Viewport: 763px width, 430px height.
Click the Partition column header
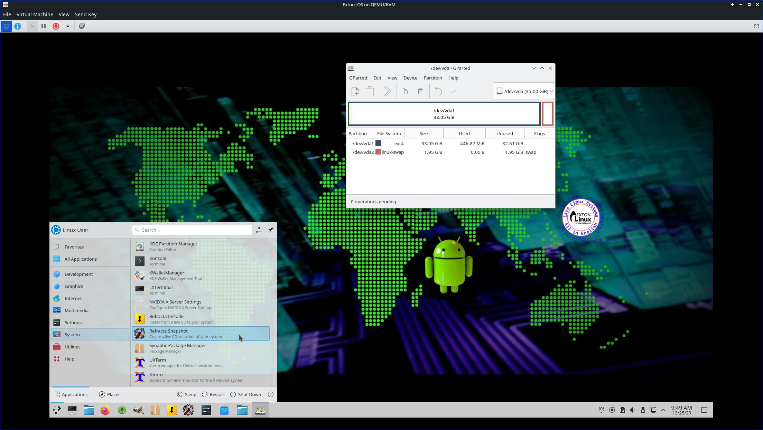tap(361, 133)
